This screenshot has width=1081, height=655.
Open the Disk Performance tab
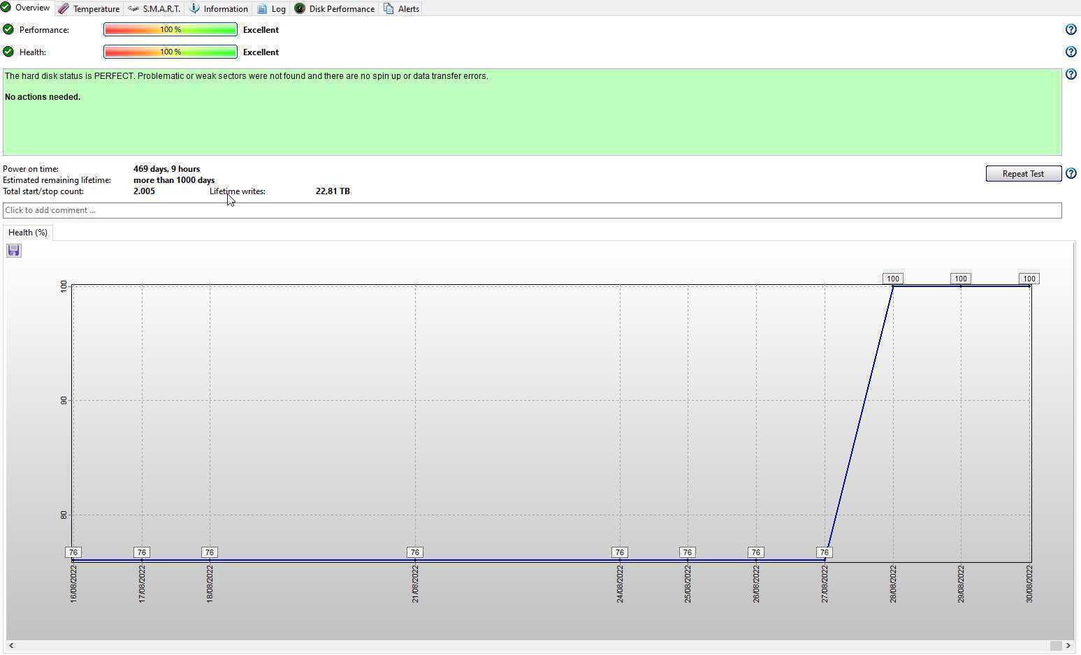[335, 9]
